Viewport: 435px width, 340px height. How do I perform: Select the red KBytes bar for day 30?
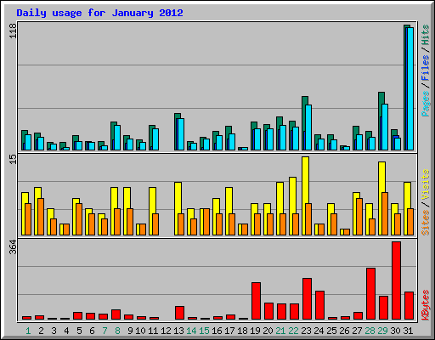396,280
